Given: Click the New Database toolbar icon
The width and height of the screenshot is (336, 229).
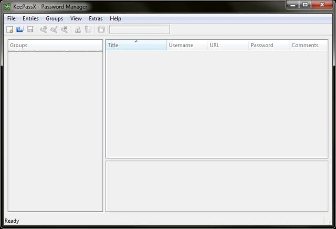Looking at the screenshot, I should tap(9, 29).
